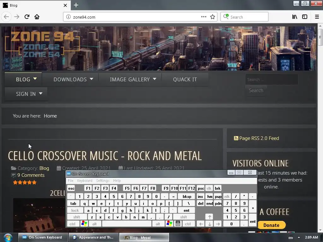Toggle the left alt key

pyautogui.click(x=94, y=224)
